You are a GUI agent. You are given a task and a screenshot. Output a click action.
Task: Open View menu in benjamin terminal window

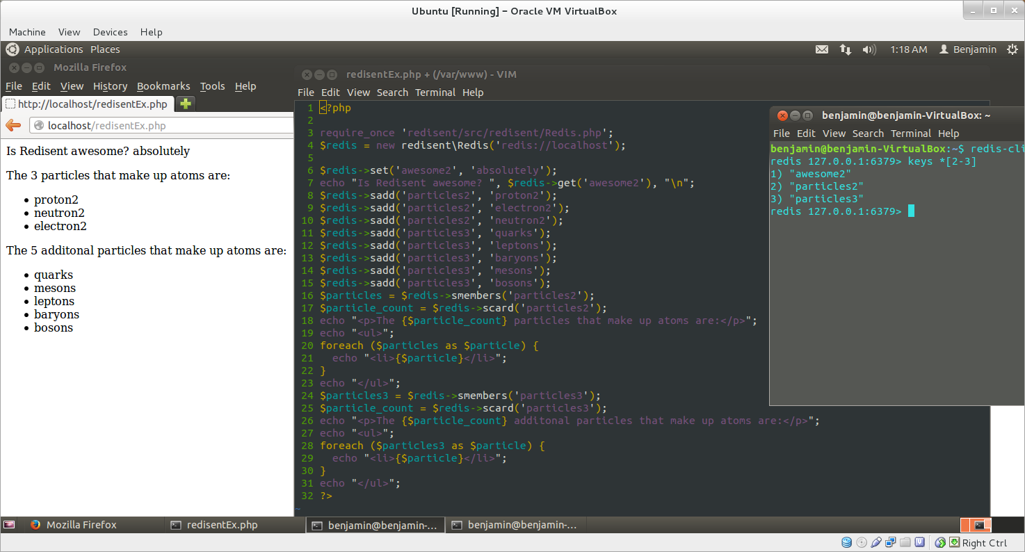[834, 133]
